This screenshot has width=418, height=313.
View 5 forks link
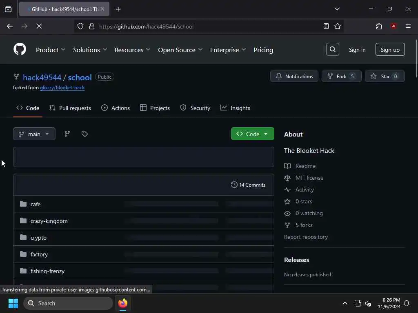pos(304,225)
